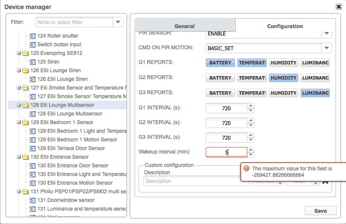Open the Filter combo box arrow
The height and width of the screenshot is (224, 346).
click(x=118, y=22)
